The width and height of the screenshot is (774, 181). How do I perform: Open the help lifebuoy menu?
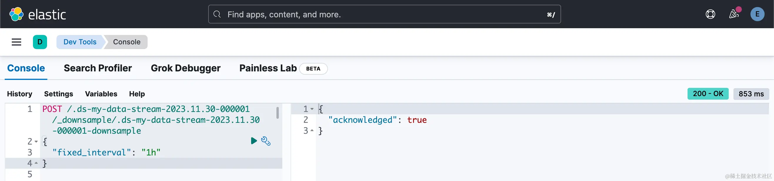tap(710, 14)
